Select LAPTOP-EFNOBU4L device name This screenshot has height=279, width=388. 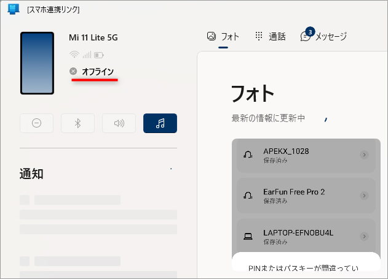point(298,232)
